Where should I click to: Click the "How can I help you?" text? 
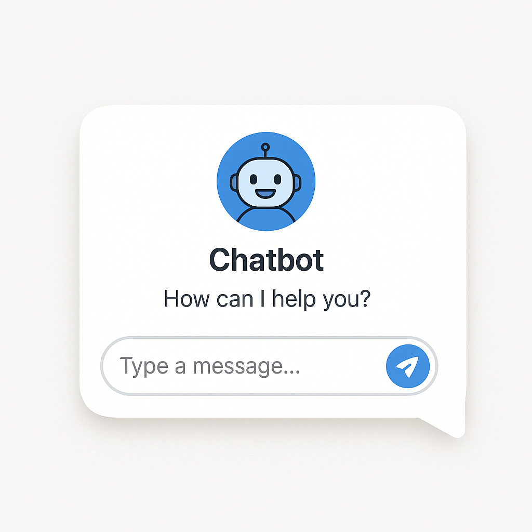point(267,299)
